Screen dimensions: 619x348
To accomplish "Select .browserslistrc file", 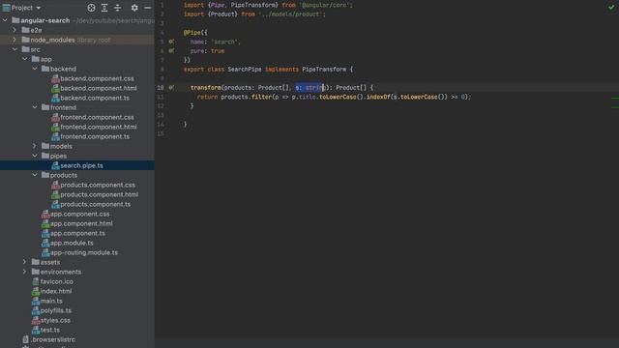I will [x=53, y=339].
